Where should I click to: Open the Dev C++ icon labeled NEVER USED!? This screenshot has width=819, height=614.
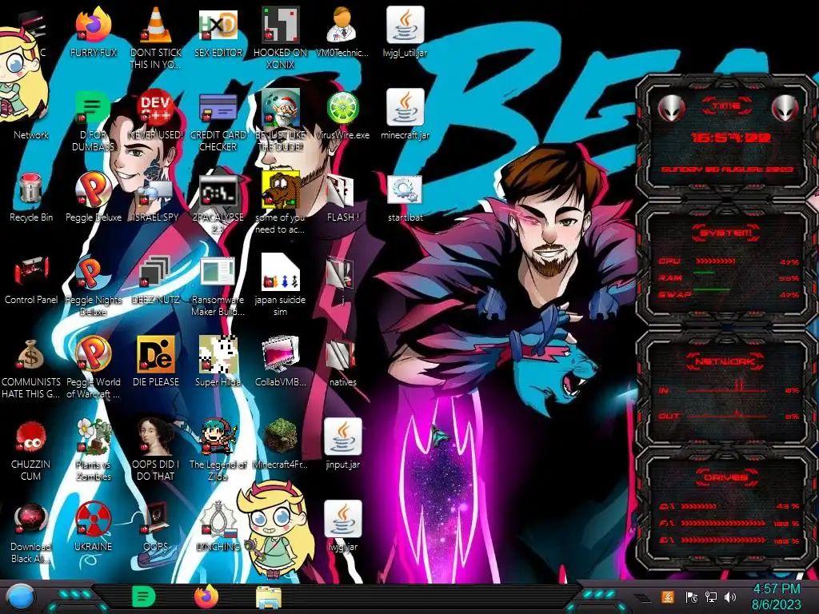(156, 107)
